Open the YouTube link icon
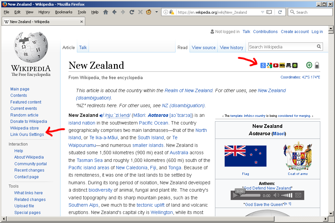The width and height of the screenshot is (335, 223). click(x=276, y=65)
